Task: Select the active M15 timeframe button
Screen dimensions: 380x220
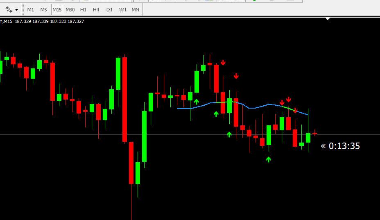Action: tap(57, 10)
